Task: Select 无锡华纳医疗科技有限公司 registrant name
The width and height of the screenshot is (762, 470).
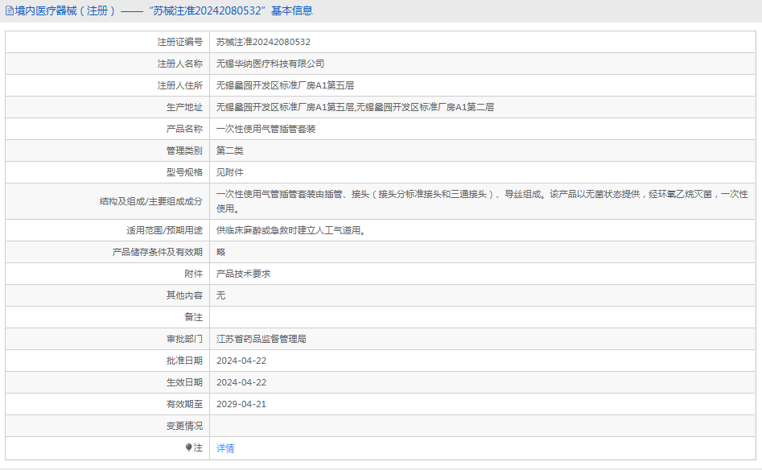Action: 270,64
